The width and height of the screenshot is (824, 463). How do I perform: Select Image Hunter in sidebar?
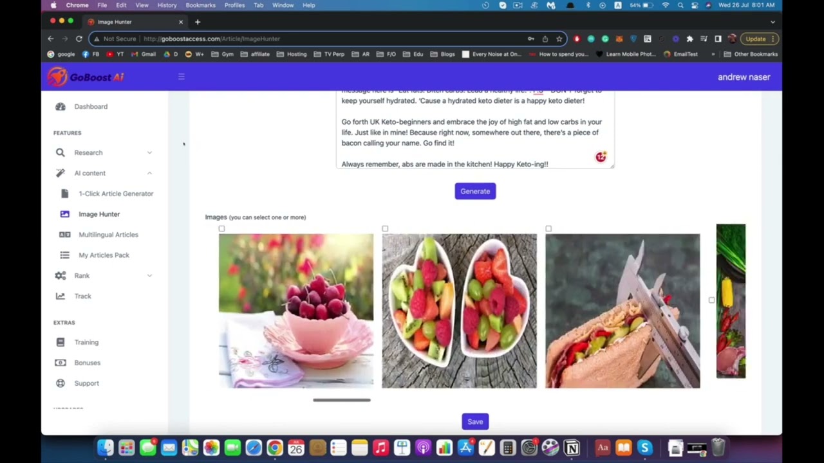(x=99, y=214)
